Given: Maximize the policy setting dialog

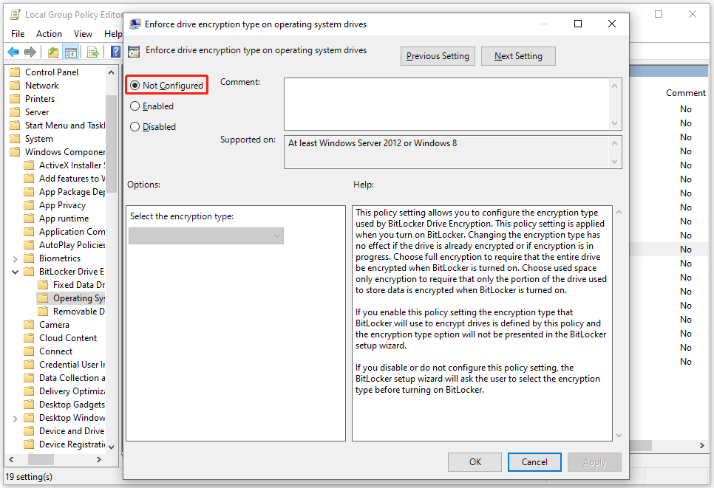Looking at the screenshot, I should pyautogui.click(x=578, y=24).
